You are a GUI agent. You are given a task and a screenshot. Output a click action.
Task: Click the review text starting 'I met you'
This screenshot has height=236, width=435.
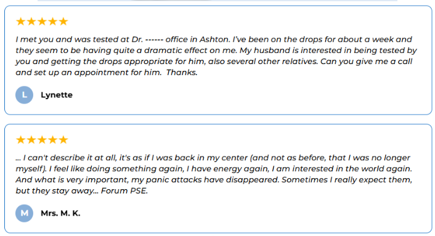[216, 56]
